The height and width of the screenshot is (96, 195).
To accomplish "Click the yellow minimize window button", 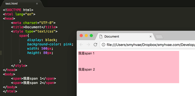I will (86, 36).
